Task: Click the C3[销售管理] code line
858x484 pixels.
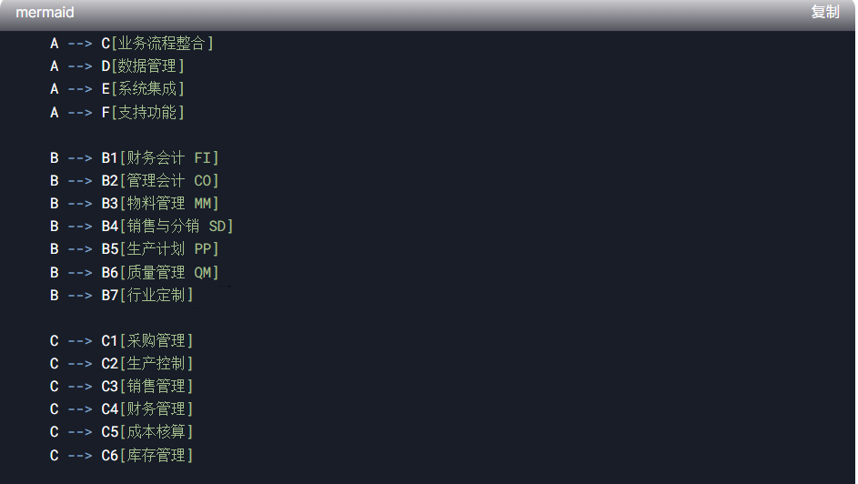Action: [122, 387]
